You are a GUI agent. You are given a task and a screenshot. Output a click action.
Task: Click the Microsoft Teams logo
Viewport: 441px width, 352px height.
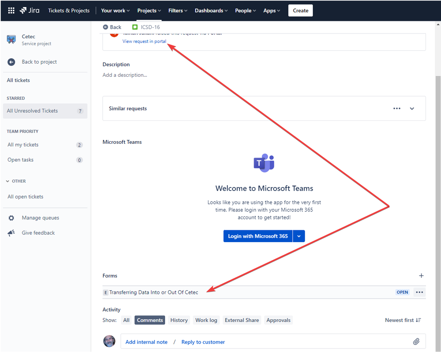click(264, 163)
